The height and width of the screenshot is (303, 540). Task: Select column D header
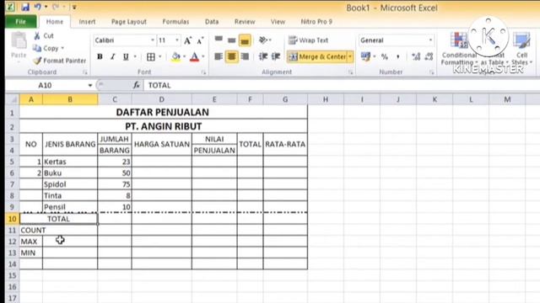pos(161,99)
